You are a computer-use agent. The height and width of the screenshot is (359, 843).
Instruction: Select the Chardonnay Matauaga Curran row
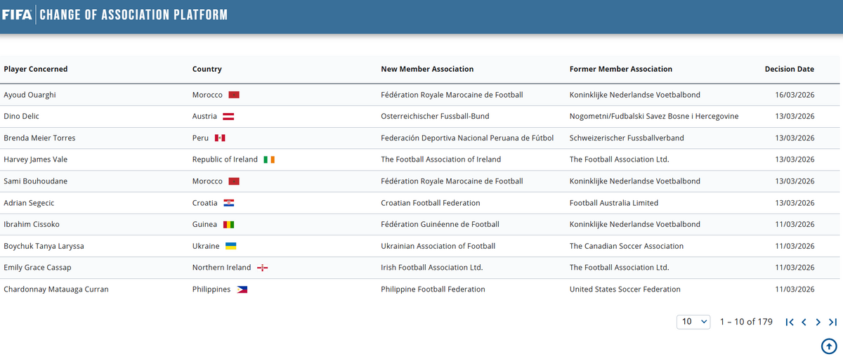(56, 289)
